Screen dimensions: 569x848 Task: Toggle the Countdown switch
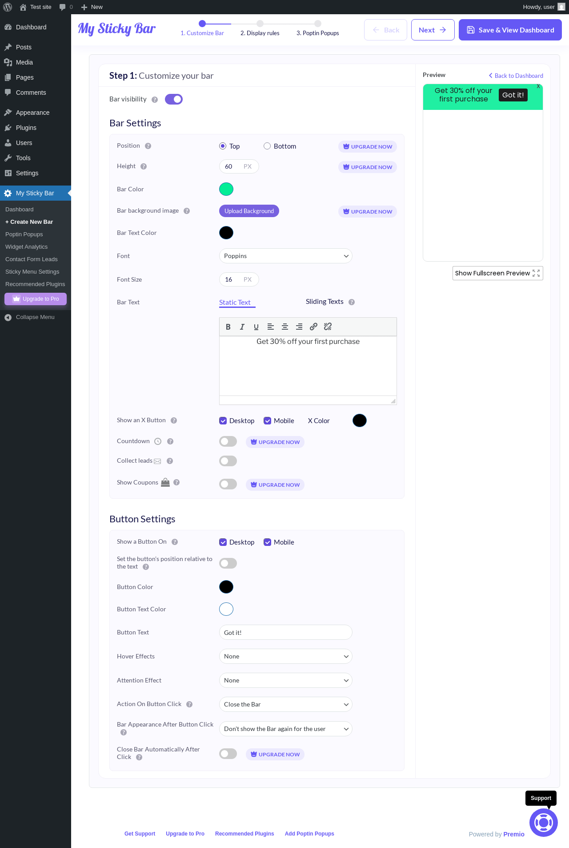228,441
